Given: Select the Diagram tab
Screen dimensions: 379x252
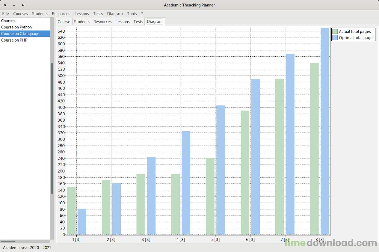Looking at the screenshot, I should [155, 21].
